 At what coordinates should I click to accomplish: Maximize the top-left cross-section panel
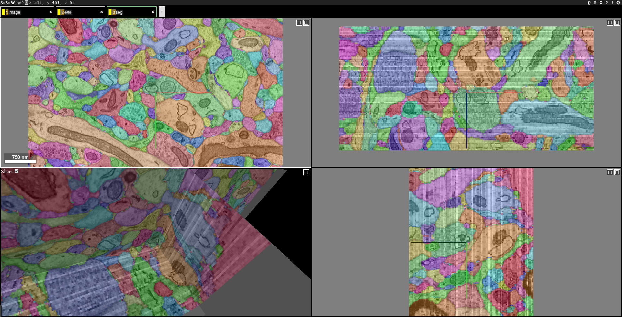pos(299,23)
